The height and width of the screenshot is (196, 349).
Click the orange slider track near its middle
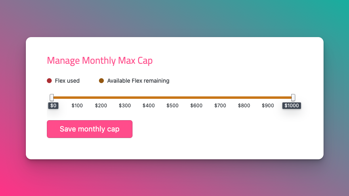[x=172, y=97]
